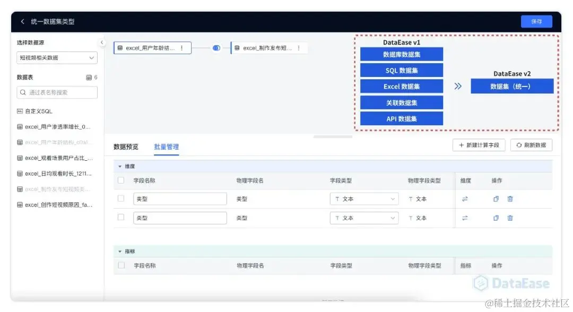Select table excel_创作短视频原因_fa...
Image resolution: width=573 pixels, height=312 pixels.
click(55, 205)
